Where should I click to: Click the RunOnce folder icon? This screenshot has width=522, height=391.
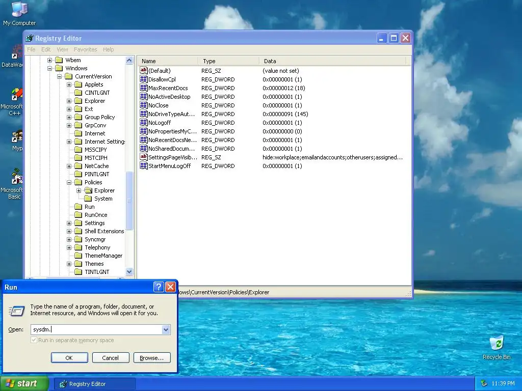78,215
